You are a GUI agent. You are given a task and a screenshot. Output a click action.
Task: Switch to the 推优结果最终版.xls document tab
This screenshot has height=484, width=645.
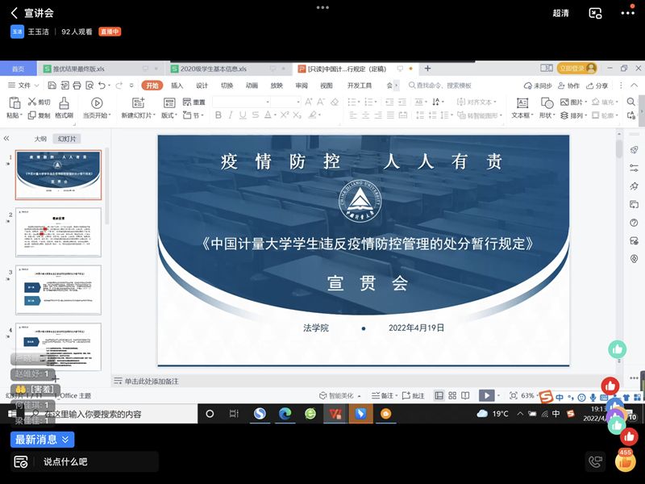102,69
